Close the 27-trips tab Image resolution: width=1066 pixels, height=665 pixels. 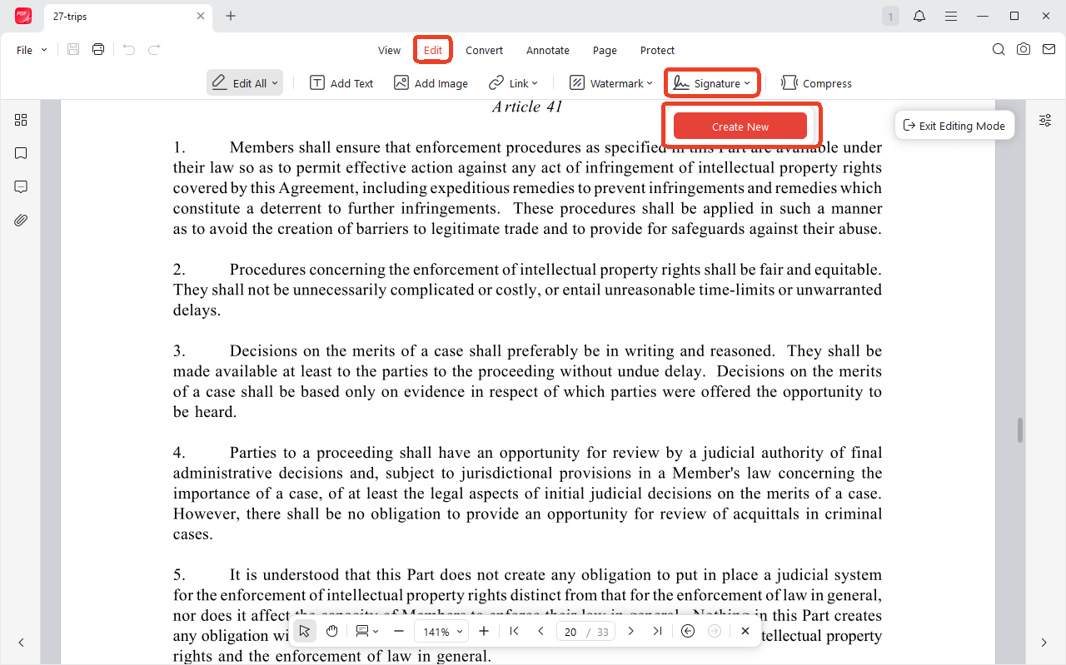[201, 16]
